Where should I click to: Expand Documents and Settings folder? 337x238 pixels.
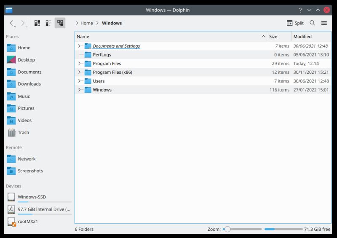[79, 46]
